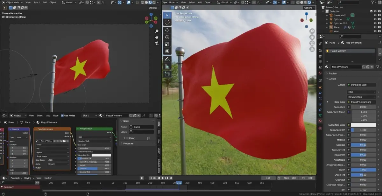Hide Plane in viewport via eye icon
Screen dimensions: 382x196
click(x=376, y=27)
